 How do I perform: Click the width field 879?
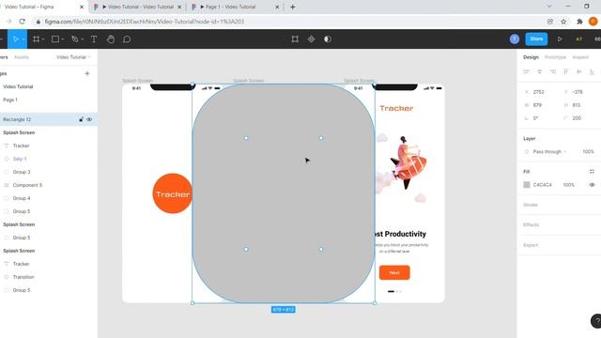pyautogui.click(x=537, y=105)
